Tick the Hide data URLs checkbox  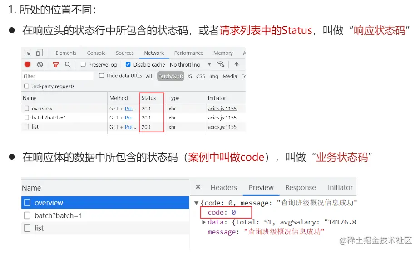pos(102,76)
